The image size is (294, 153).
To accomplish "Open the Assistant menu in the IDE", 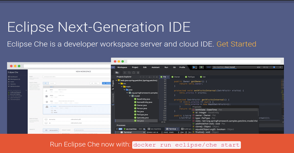I will click(x=156, y=67).
